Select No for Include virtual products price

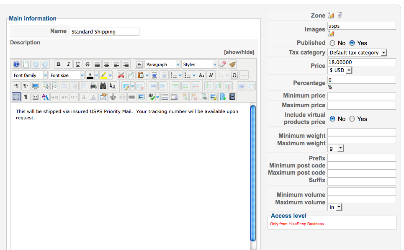[x=332, y=119]
